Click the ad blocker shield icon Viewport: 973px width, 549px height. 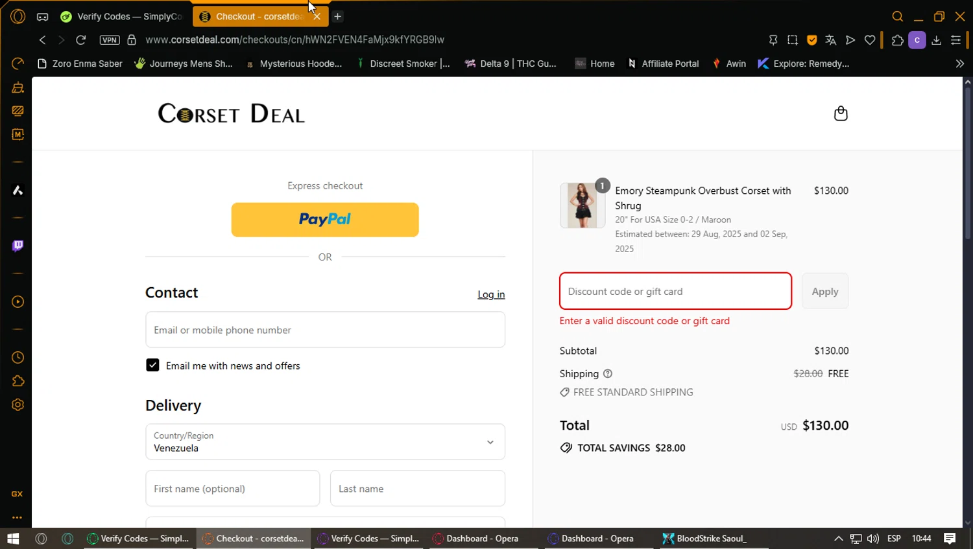(811, 40)
